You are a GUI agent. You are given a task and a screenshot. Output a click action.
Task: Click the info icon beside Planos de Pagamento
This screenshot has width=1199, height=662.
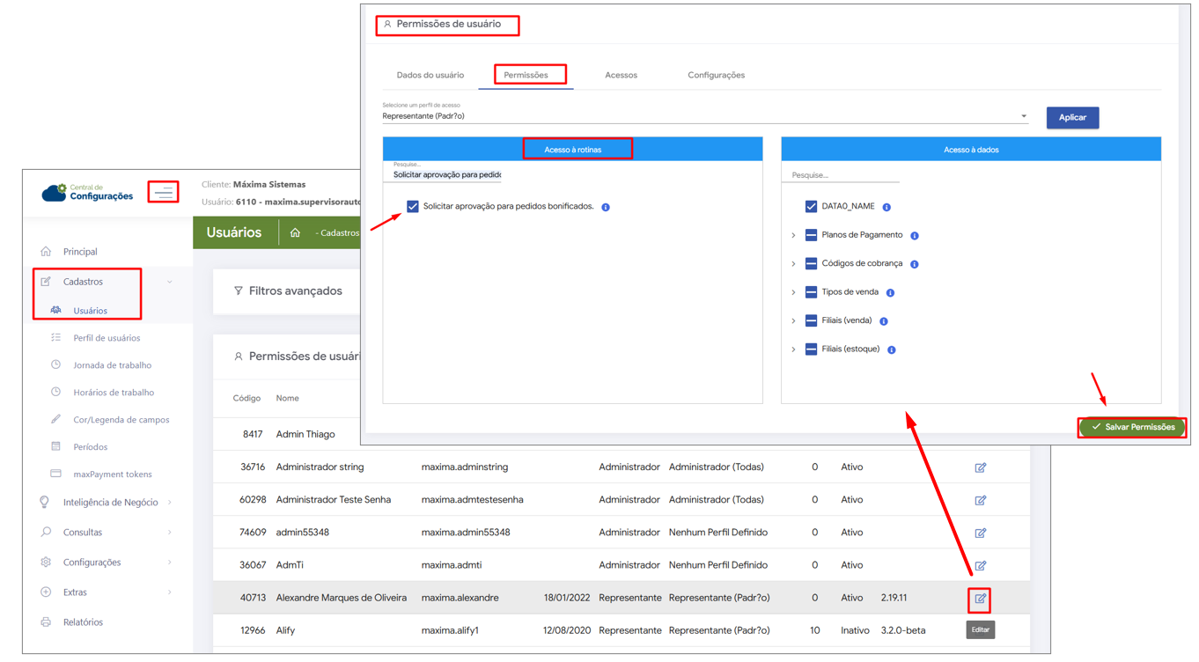click(x=915, y=236)
